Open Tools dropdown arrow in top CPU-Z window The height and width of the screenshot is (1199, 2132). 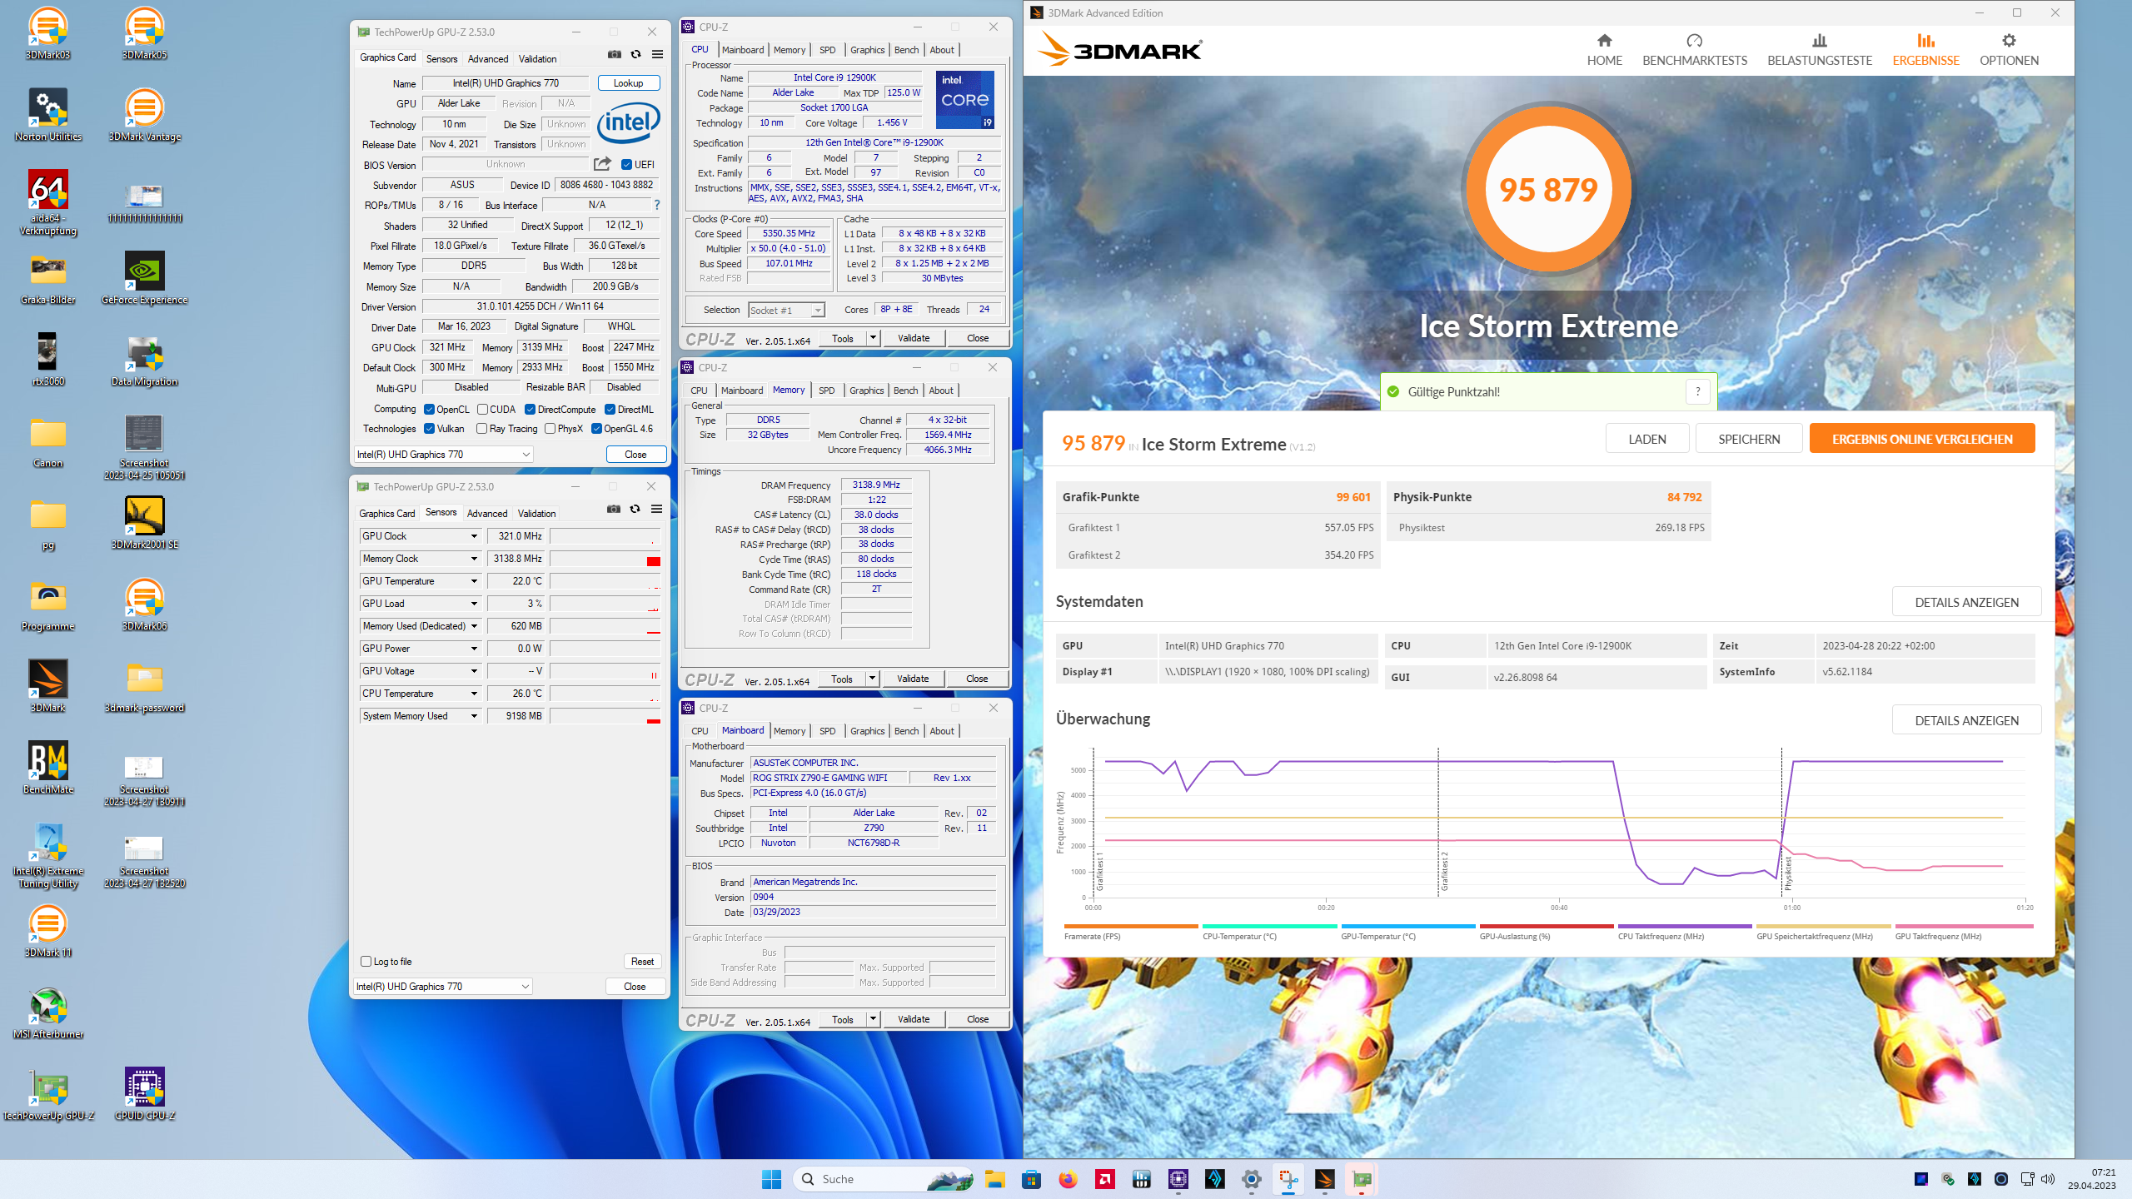coord(873,338)
